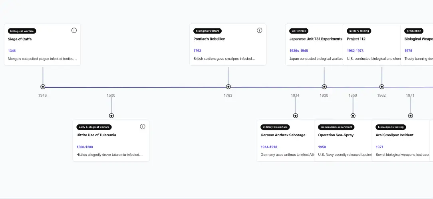Select the 1914 timeline marker dot
The image size is (433, 199).
[296, 115]
